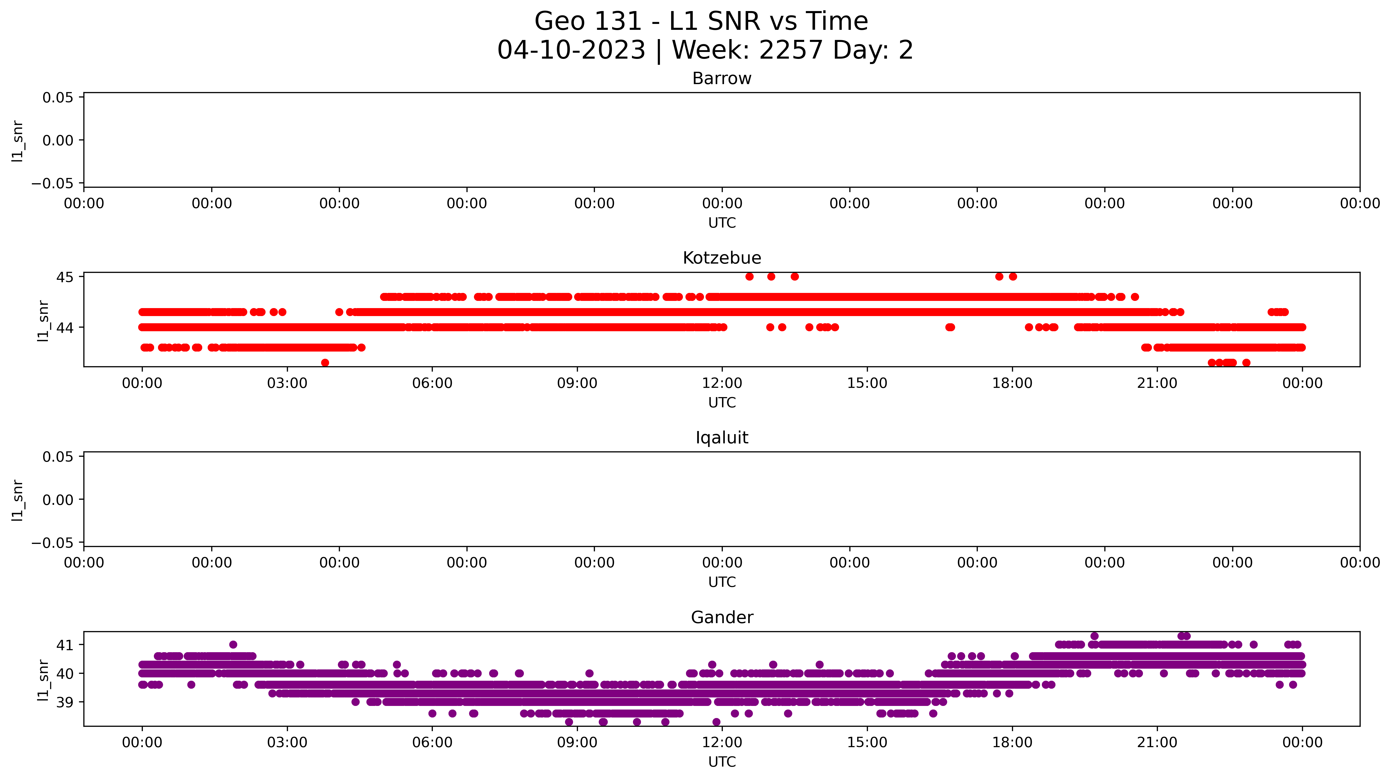Click the 0.00 y-tick on the Iqaluit plot
This screenshot has height=780, width=1391.
point(58,500)
